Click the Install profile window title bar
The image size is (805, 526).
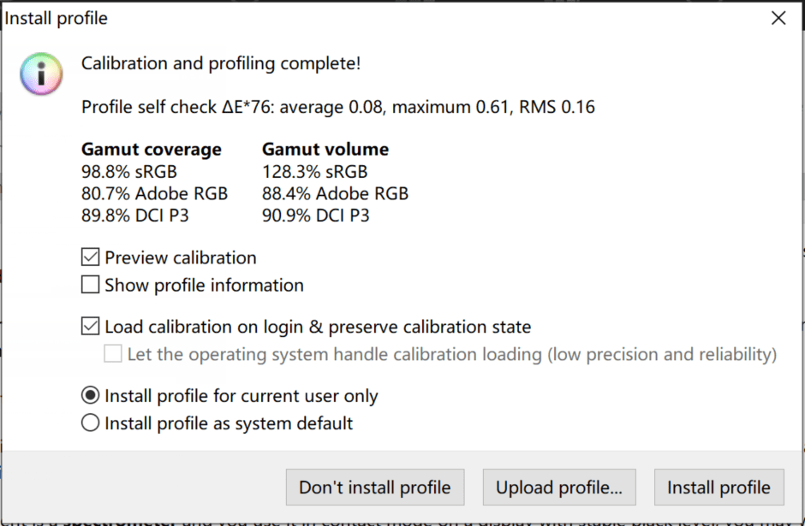(x=343, y=18)
